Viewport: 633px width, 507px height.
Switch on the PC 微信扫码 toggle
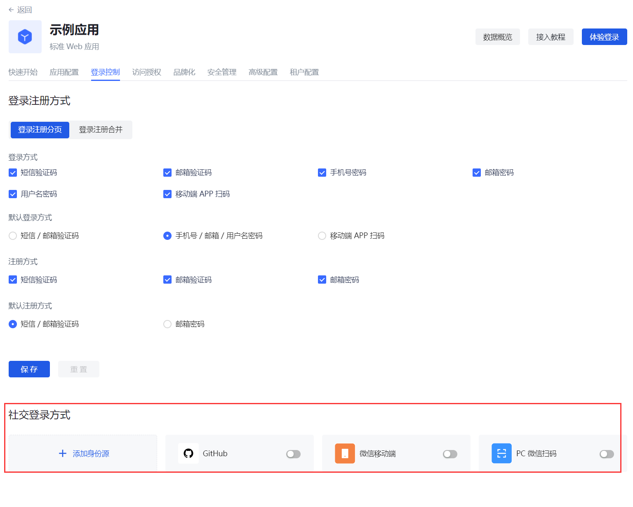tap(607, 454)
